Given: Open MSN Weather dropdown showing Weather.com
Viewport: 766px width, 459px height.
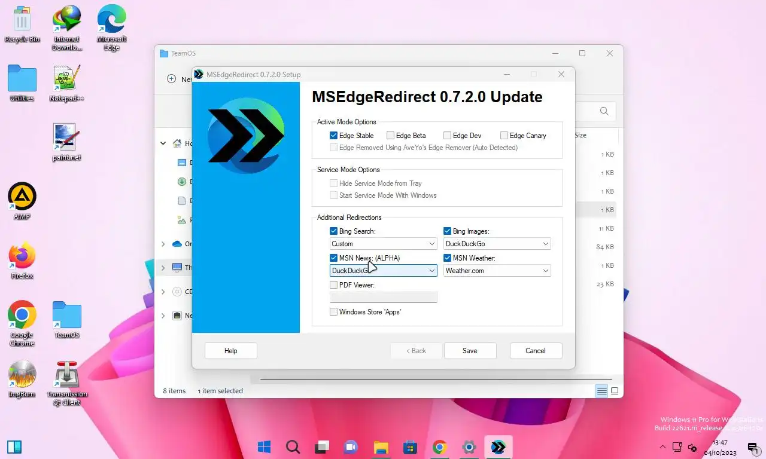Looking at the screenshot, I should coord(497,271).
